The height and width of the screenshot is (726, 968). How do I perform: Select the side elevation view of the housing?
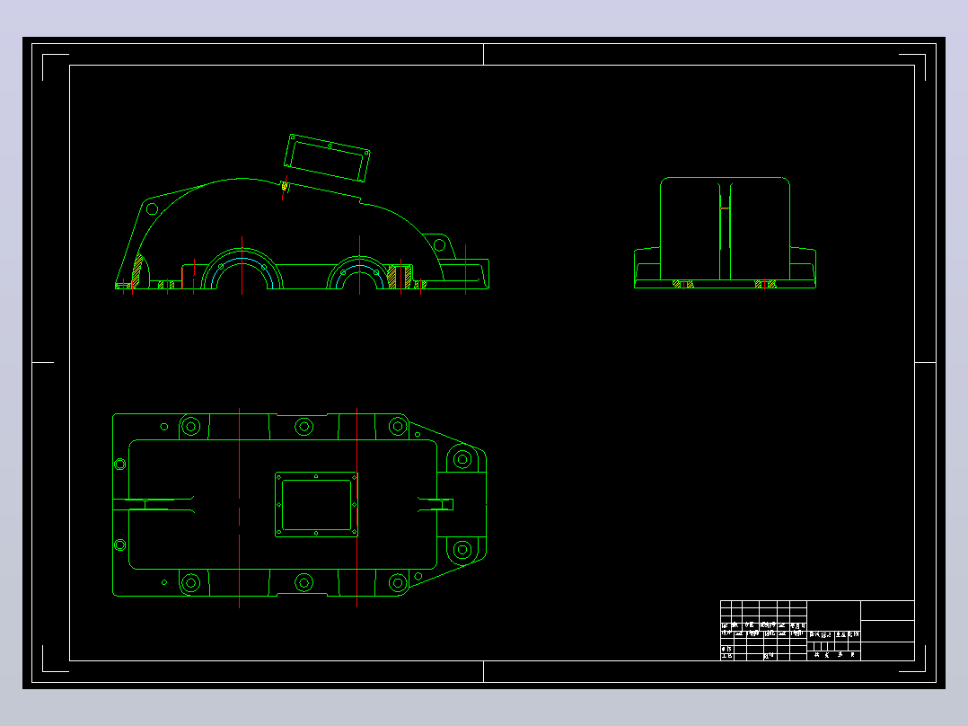click(725, 233)
